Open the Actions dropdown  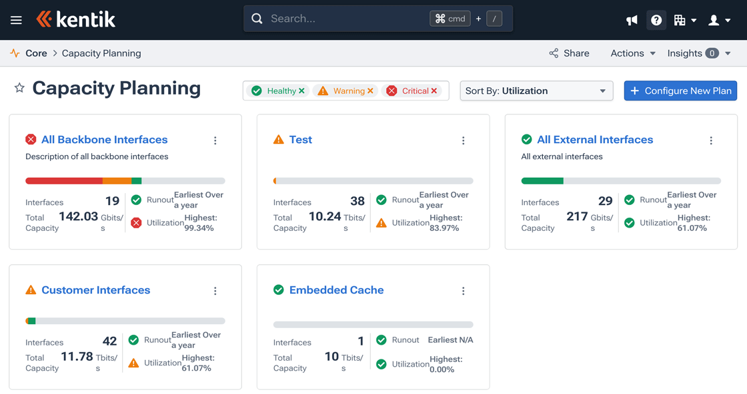(x=631, y=53)
